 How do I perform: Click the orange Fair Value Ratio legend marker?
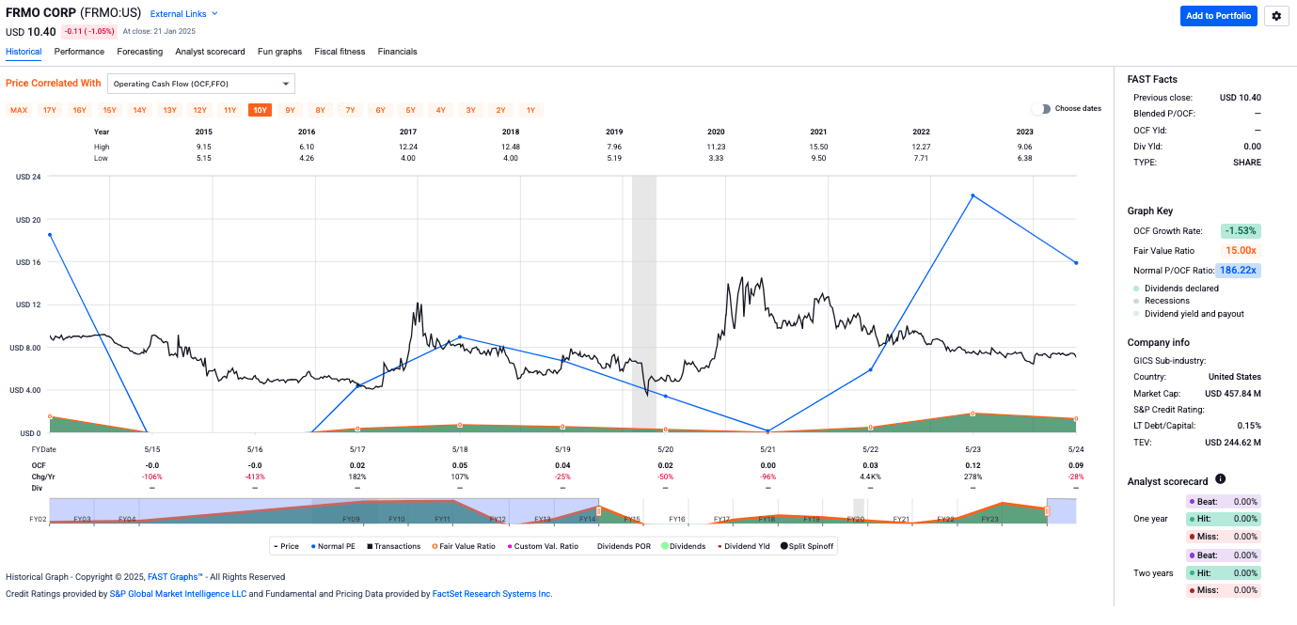pyautogui.click(x=435, y=545)
